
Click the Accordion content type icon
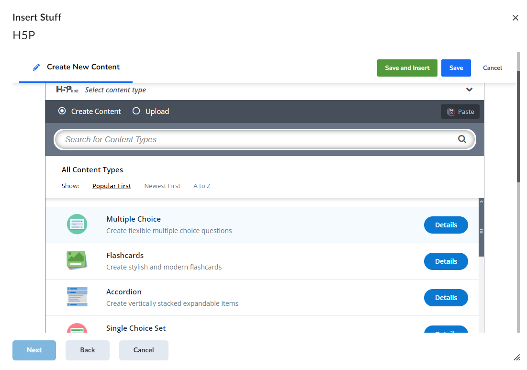click(77, 297)
